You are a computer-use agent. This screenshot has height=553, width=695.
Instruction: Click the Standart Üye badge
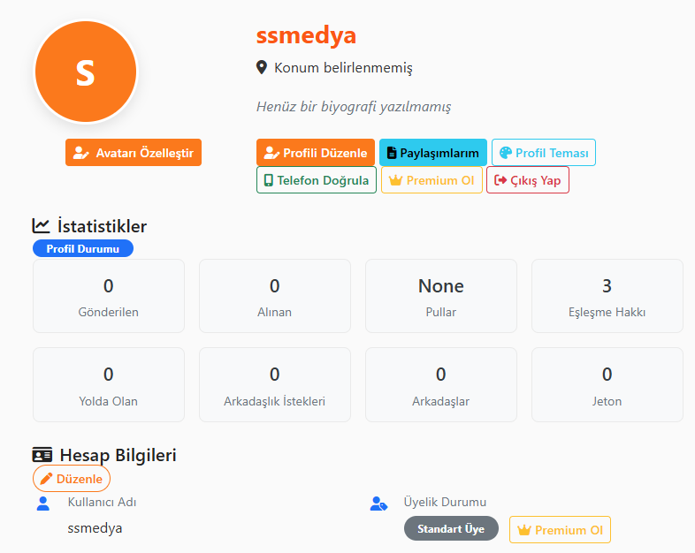pos(451,528)
